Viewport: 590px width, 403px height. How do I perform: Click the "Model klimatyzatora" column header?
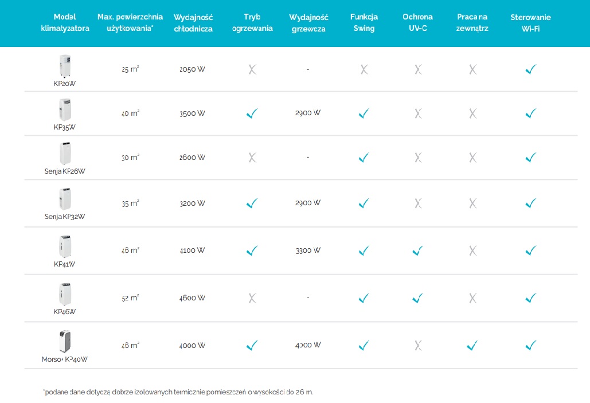point(65,22)
